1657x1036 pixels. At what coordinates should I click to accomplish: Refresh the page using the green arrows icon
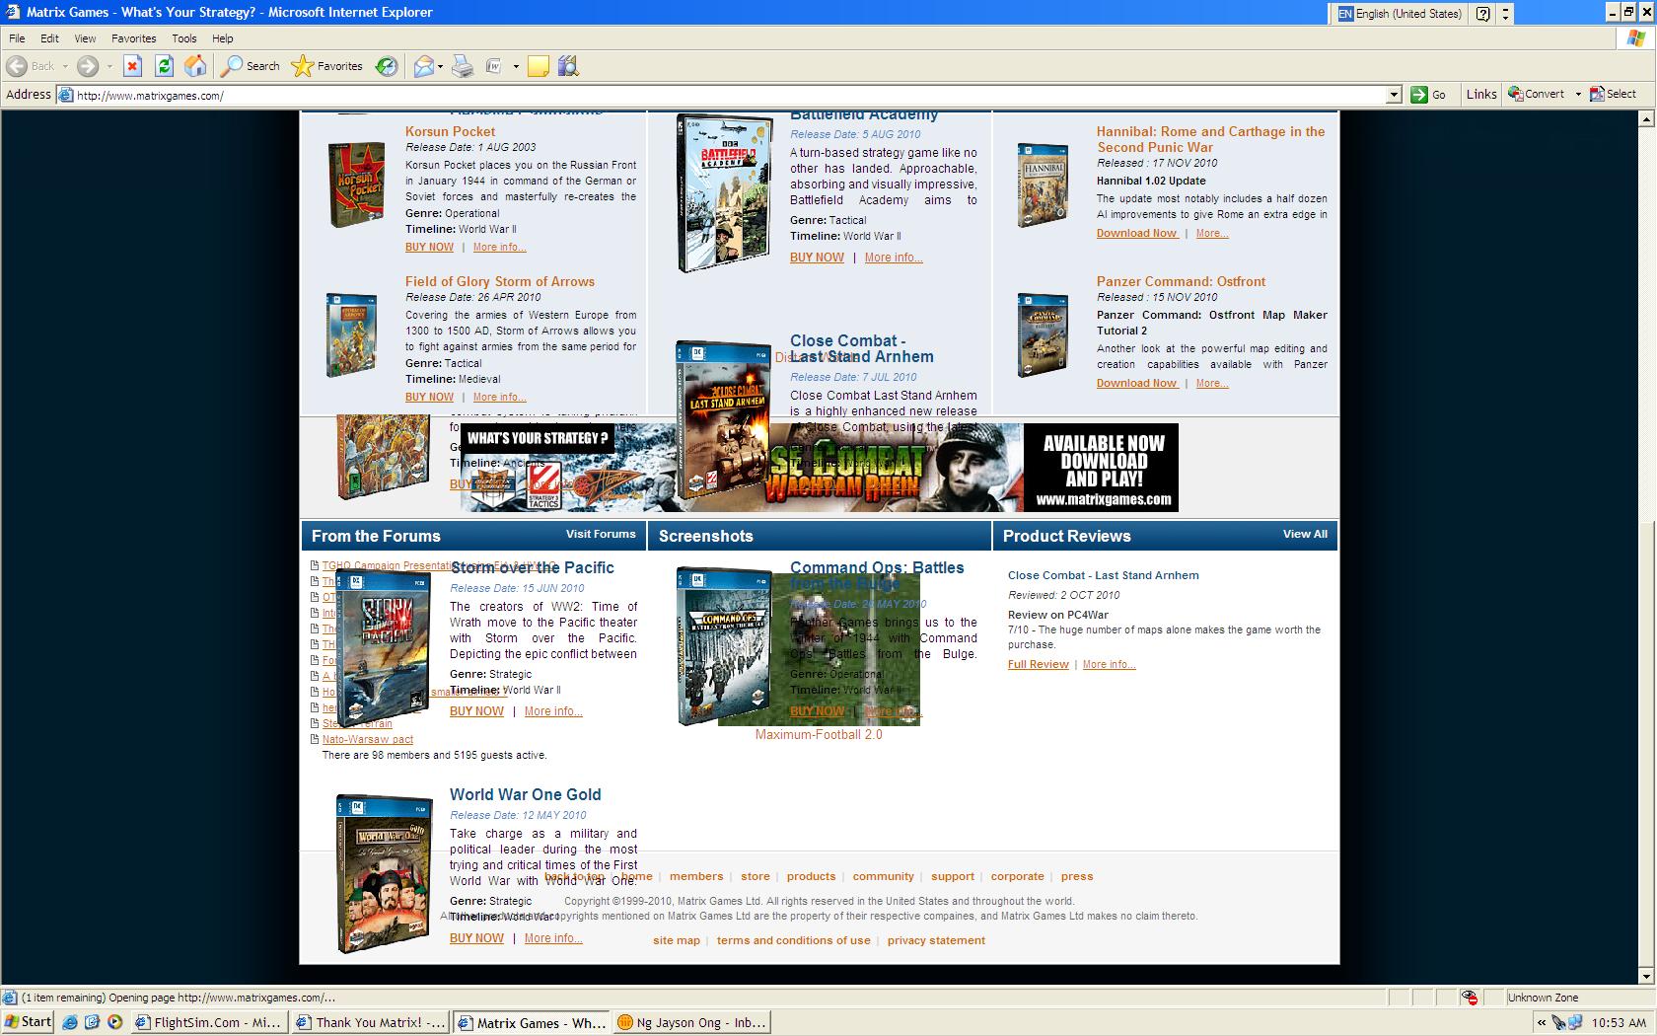(164, 66)
